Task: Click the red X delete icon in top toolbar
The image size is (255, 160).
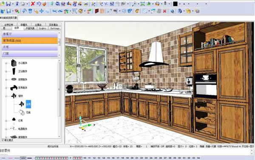Action: tap(33, 3)
